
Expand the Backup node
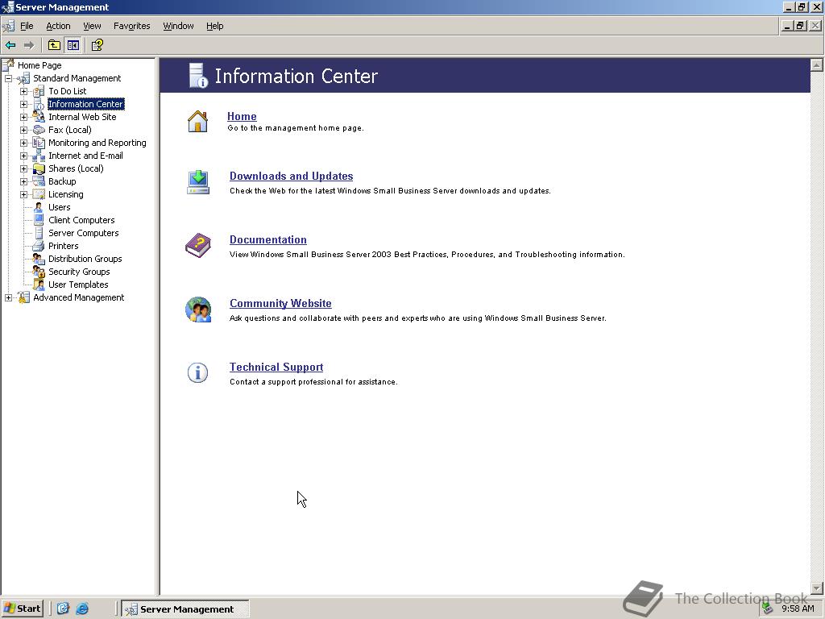pos(23,181)
